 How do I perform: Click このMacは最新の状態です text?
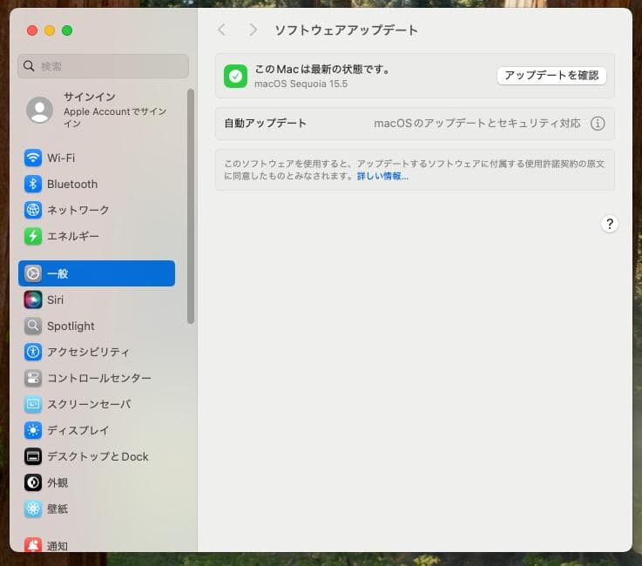[x=321, y=69]
